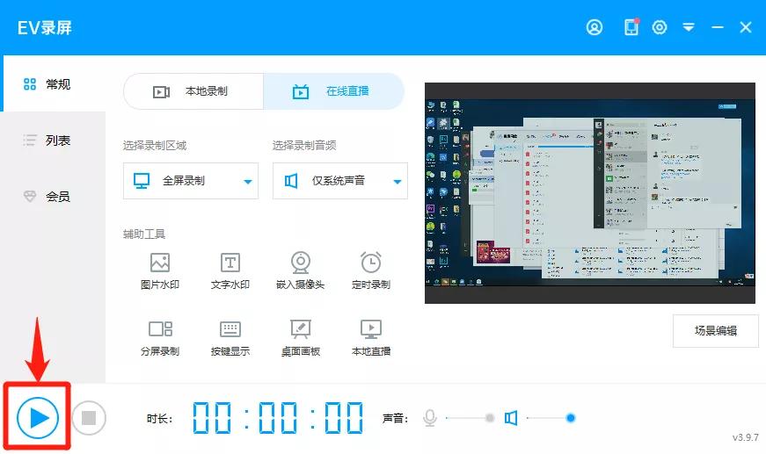766x454 pixels.
Task: Click the 选择录制音频 label
Action: pyautogui.click(x=304, y=145)
